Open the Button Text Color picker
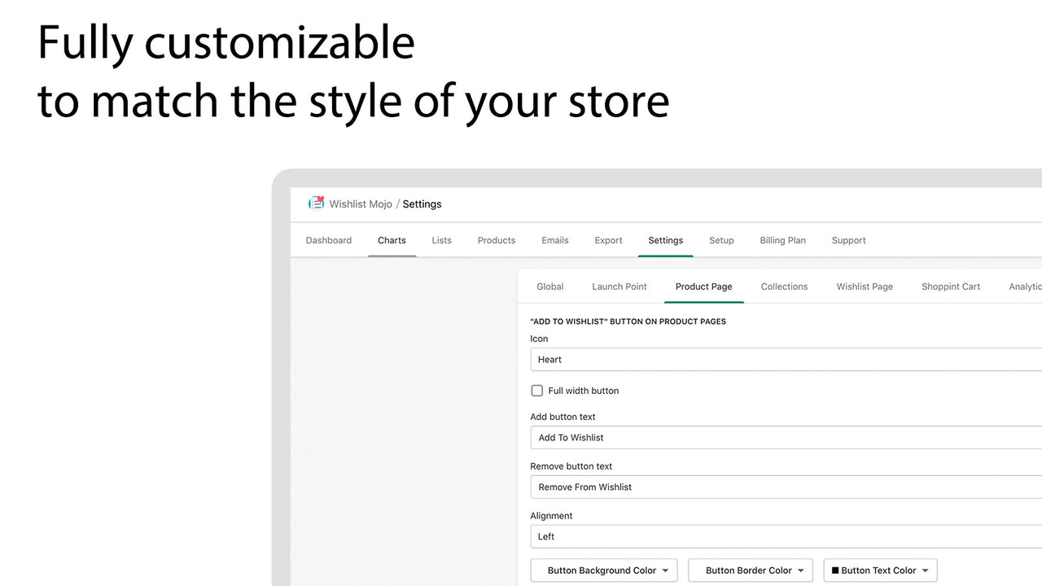Viewport: 1042px width, 586px height. [x=881, y=571]
